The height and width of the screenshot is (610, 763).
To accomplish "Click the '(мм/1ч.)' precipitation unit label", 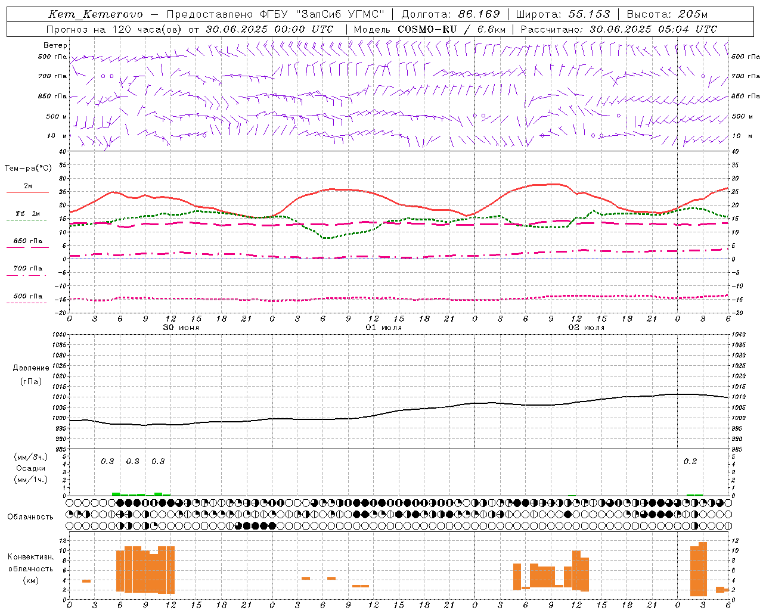I will tap(30, 480).
